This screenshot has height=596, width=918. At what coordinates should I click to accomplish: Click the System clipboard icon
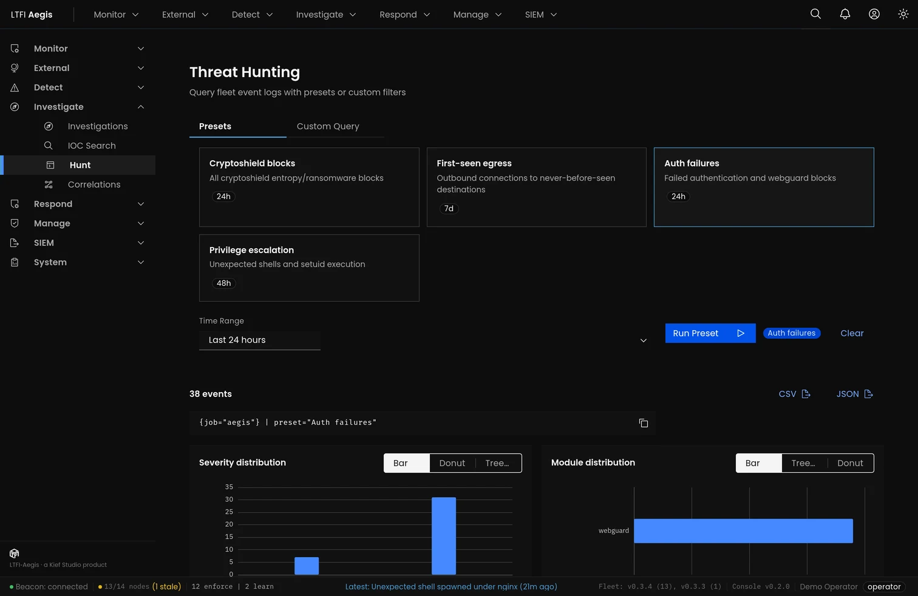15,262
